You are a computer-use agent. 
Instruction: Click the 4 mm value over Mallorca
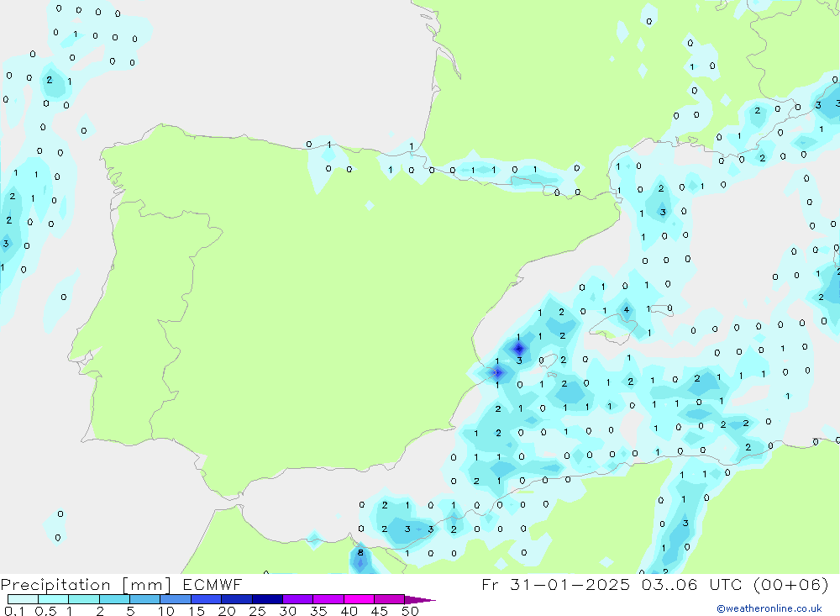626,309
